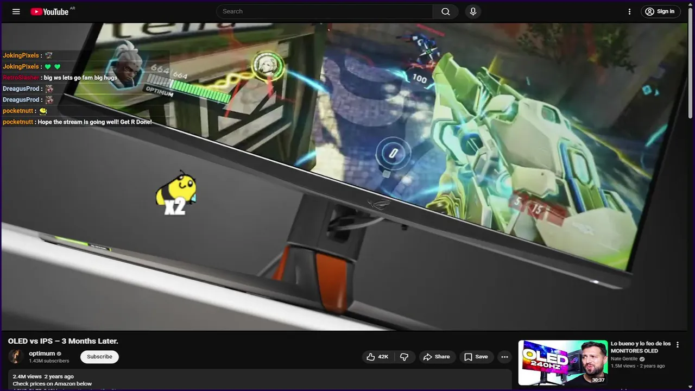The height and width of the screenshot is (391, 695).
Task: Open the YouTube hamburger guide menu
Action: coord(16,11)
